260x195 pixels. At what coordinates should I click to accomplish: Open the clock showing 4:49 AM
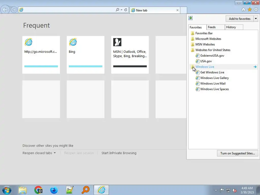pos(247,190)
